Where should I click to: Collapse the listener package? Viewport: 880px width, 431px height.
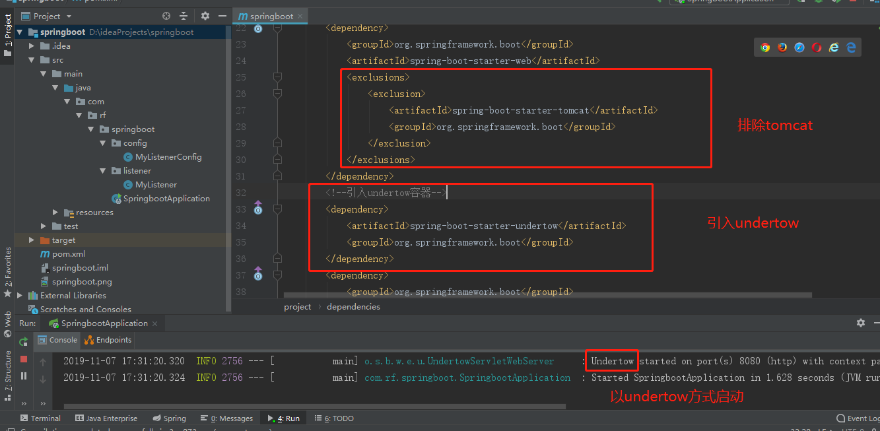point(103,170)
